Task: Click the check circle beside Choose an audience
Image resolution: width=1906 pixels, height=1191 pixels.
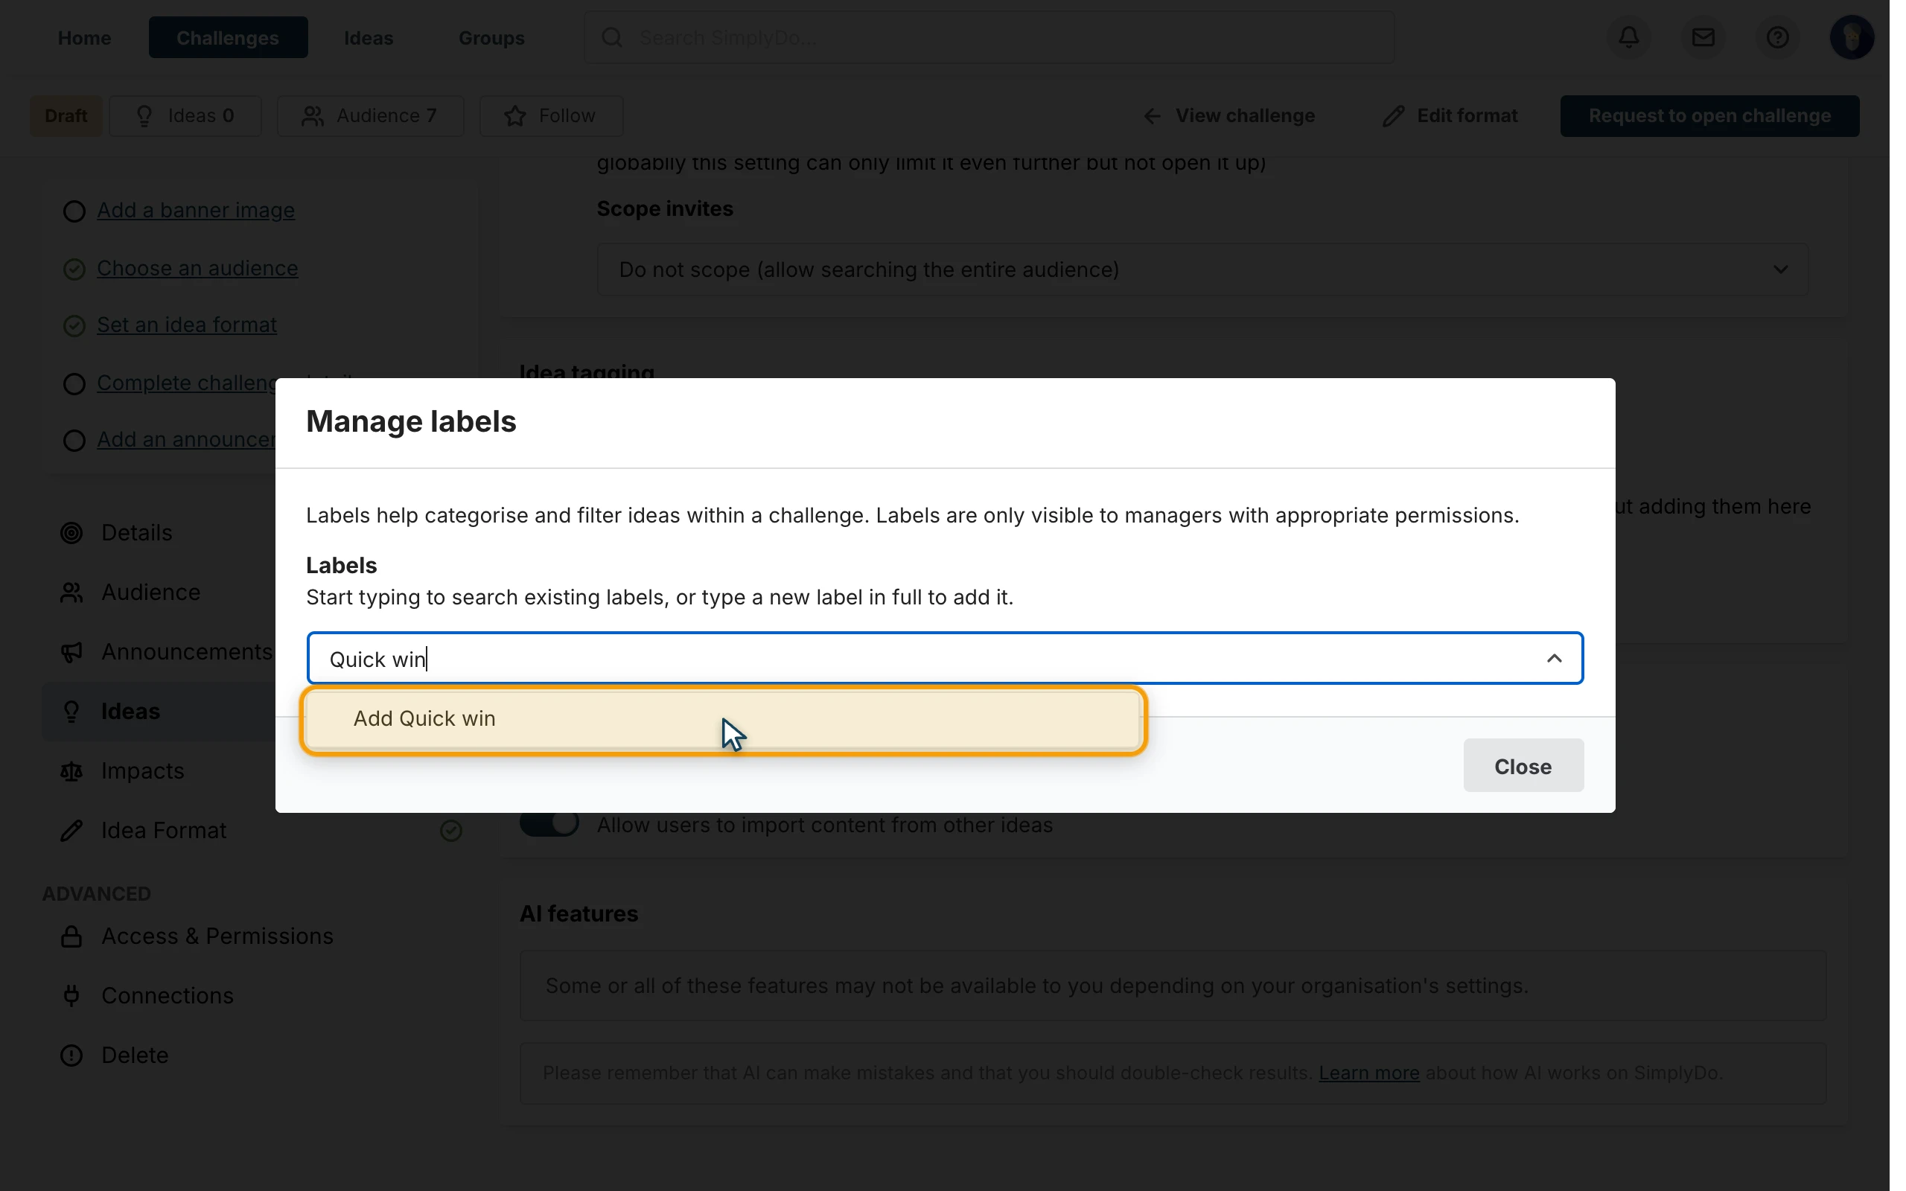Action: pos(74,269)
